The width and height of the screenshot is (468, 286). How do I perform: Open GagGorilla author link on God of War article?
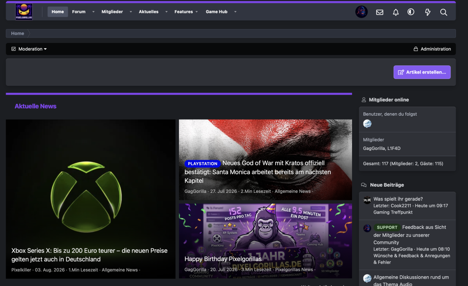(x=195, y=191)
